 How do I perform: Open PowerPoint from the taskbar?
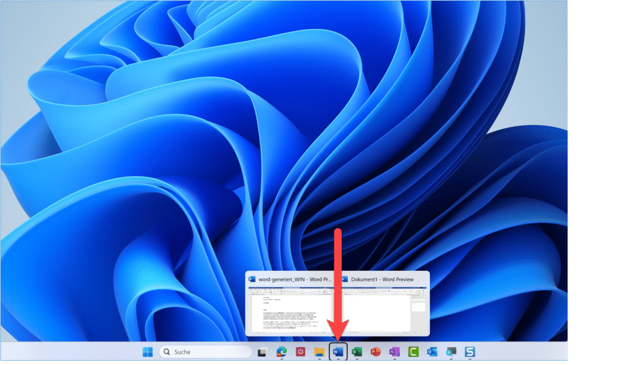[376, 352]
